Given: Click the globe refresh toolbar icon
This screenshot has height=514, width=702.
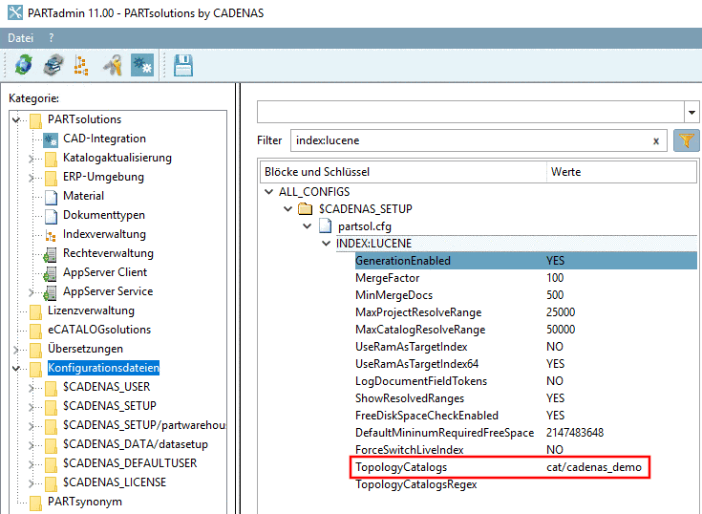Looking at the screenshot, I should (21, 65).
